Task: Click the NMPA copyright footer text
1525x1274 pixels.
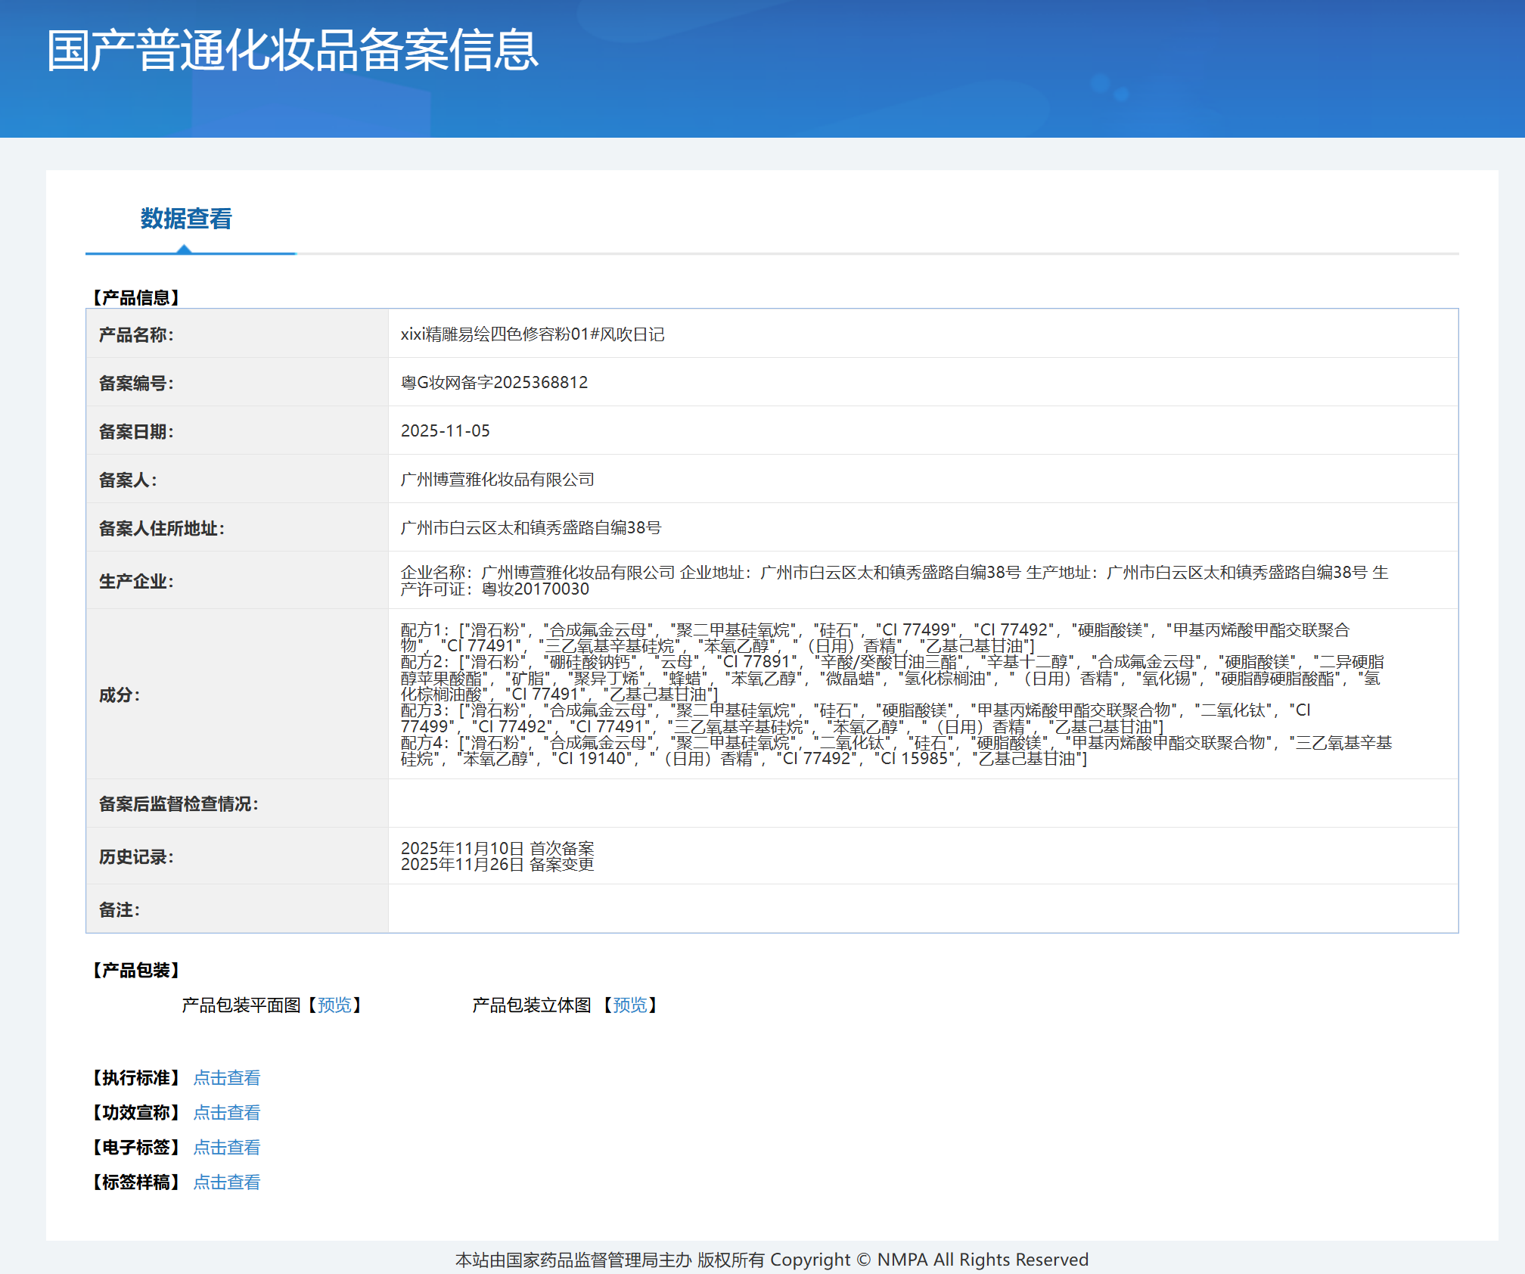Action: pos(772,1260)
